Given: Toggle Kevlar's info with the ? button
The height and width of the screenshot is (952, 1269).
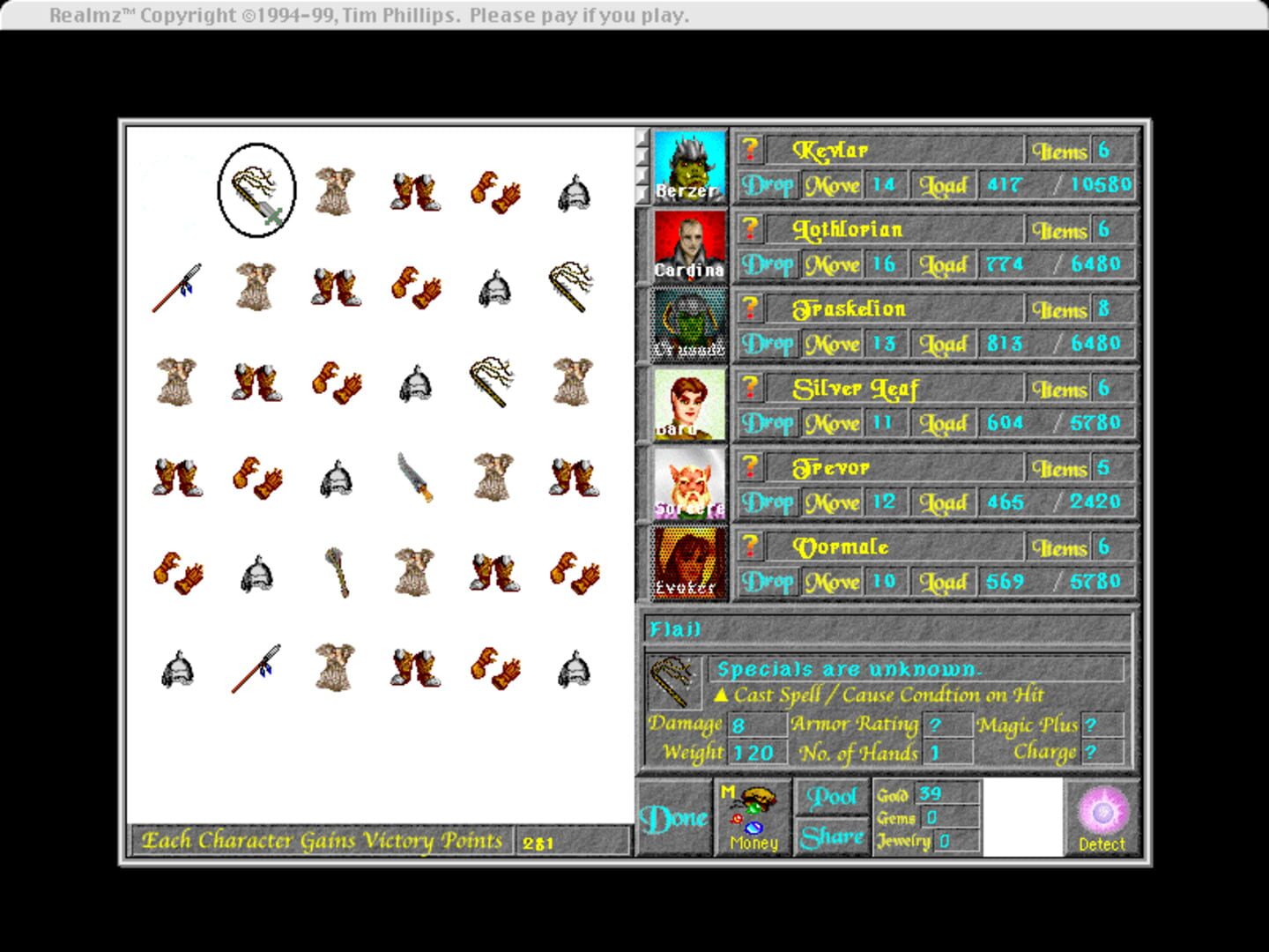Looking at the screenshot, I should click(x=750, y=151).
